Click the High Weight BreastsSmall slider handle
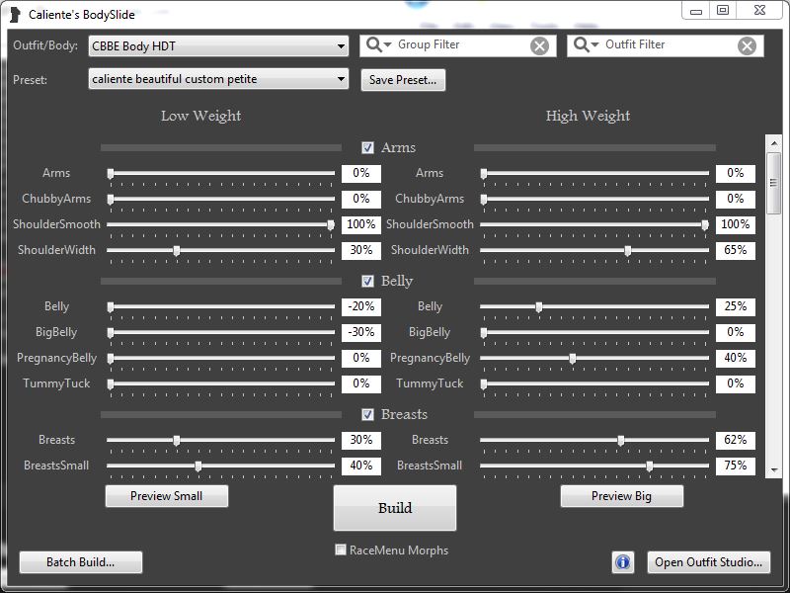 tap(650, 466)
